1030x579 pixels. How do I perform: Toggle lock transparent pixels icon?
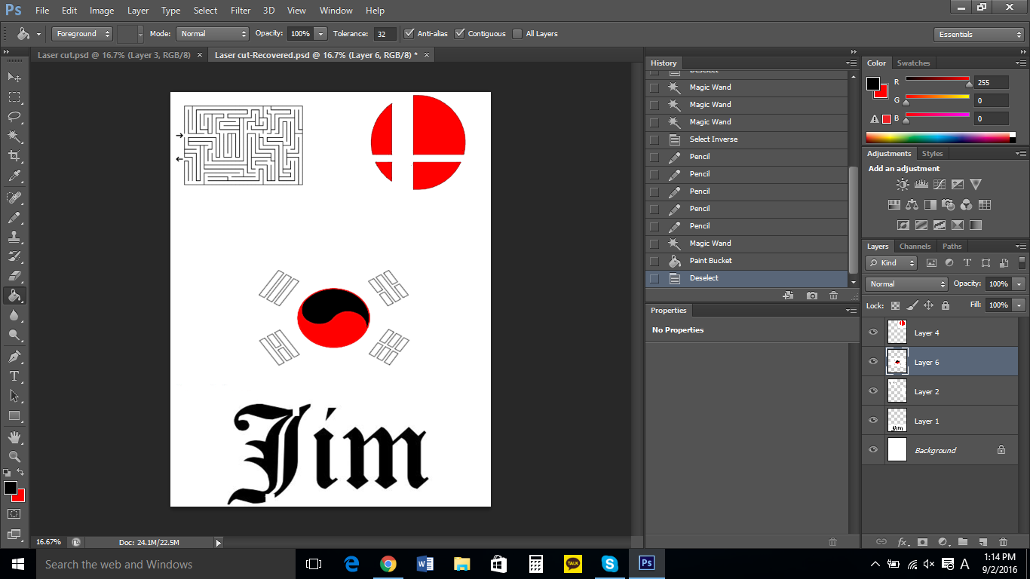895,305
